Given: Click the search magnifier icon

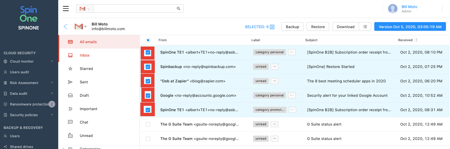Looking at the screenshot, I should point(178,9).
